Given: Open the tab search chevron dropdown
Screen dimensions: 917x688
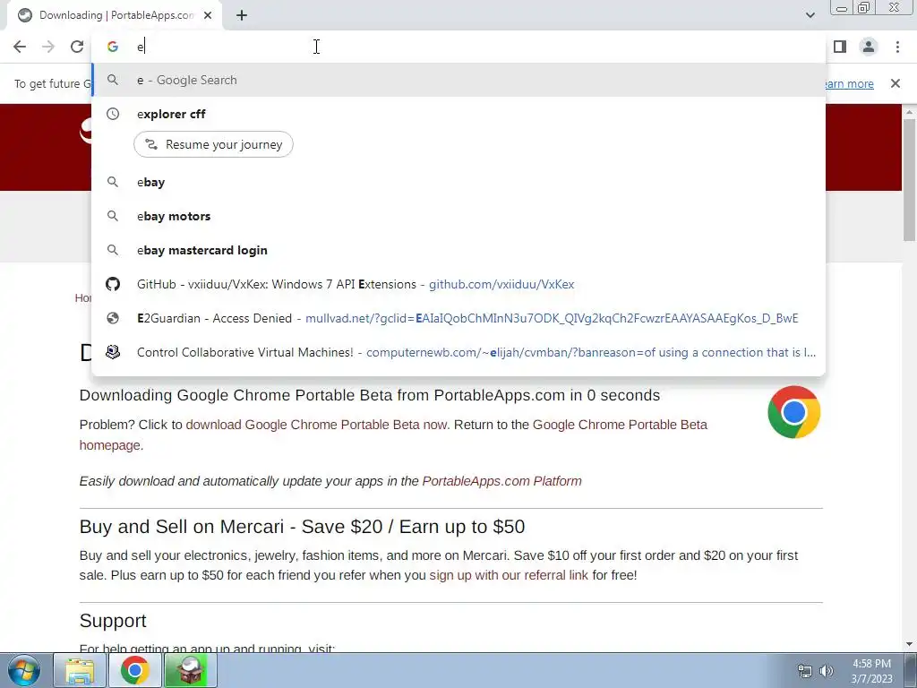Looking at the screenshot, I should point(810,15).
